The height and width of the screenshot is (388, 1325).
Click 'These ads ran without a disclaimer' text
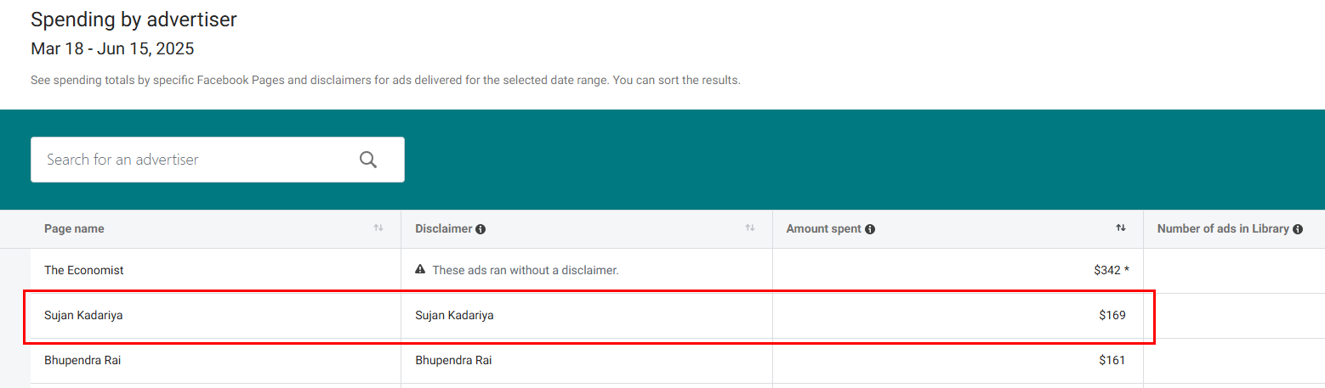click(526, 270)
